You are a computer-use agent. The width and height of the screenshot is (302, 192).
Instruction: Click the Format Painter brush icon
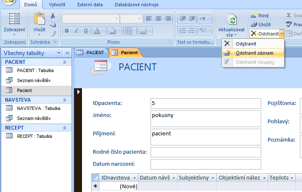click(x=53, y=34)
